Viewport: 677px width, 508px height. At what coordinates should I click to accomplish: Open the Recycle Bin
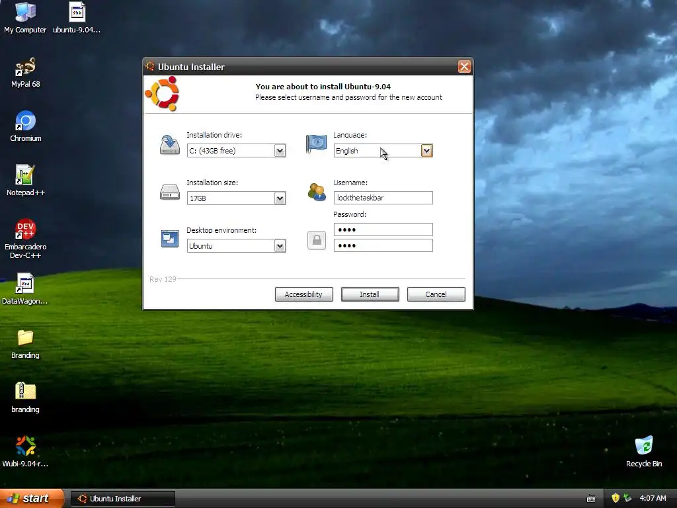pyautogui.click(x=644, y=446)
